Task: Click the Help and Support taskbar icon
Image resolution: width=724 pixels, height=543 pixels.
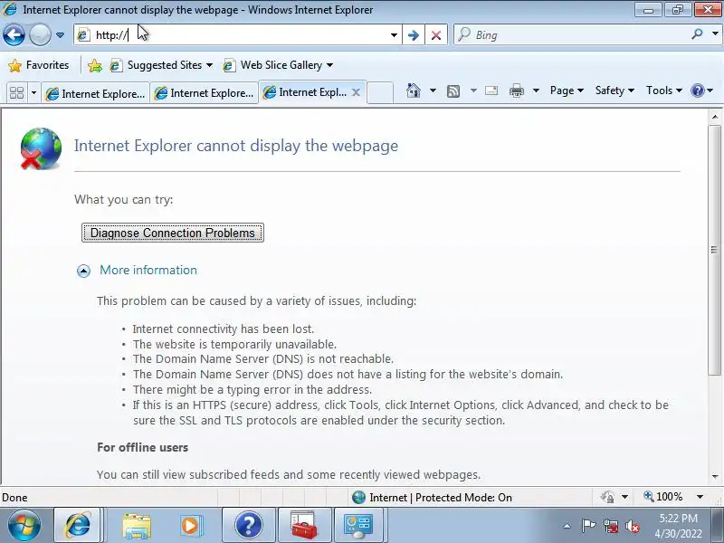Action: pos(248,525)
